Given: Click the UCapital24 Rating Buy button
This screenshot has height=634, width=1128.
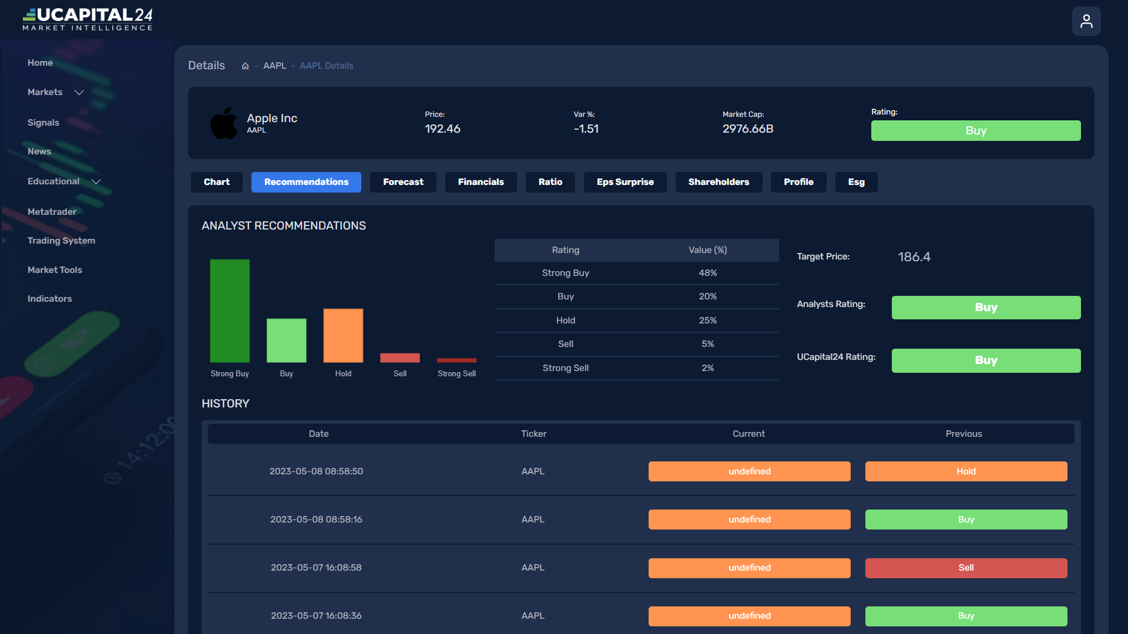Looking at the screenshot, I should click(x=986, y=360).
